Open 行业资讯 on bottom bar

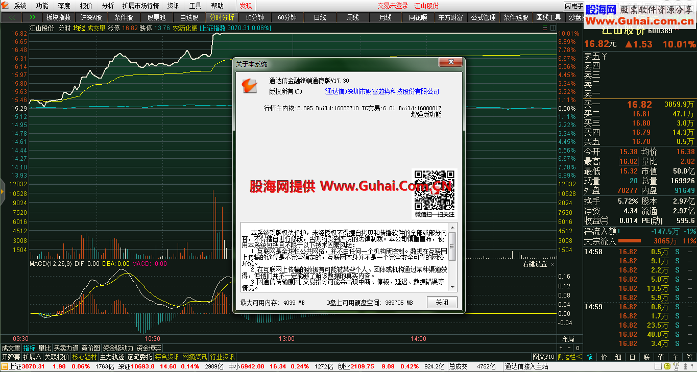tap(222, 357)
